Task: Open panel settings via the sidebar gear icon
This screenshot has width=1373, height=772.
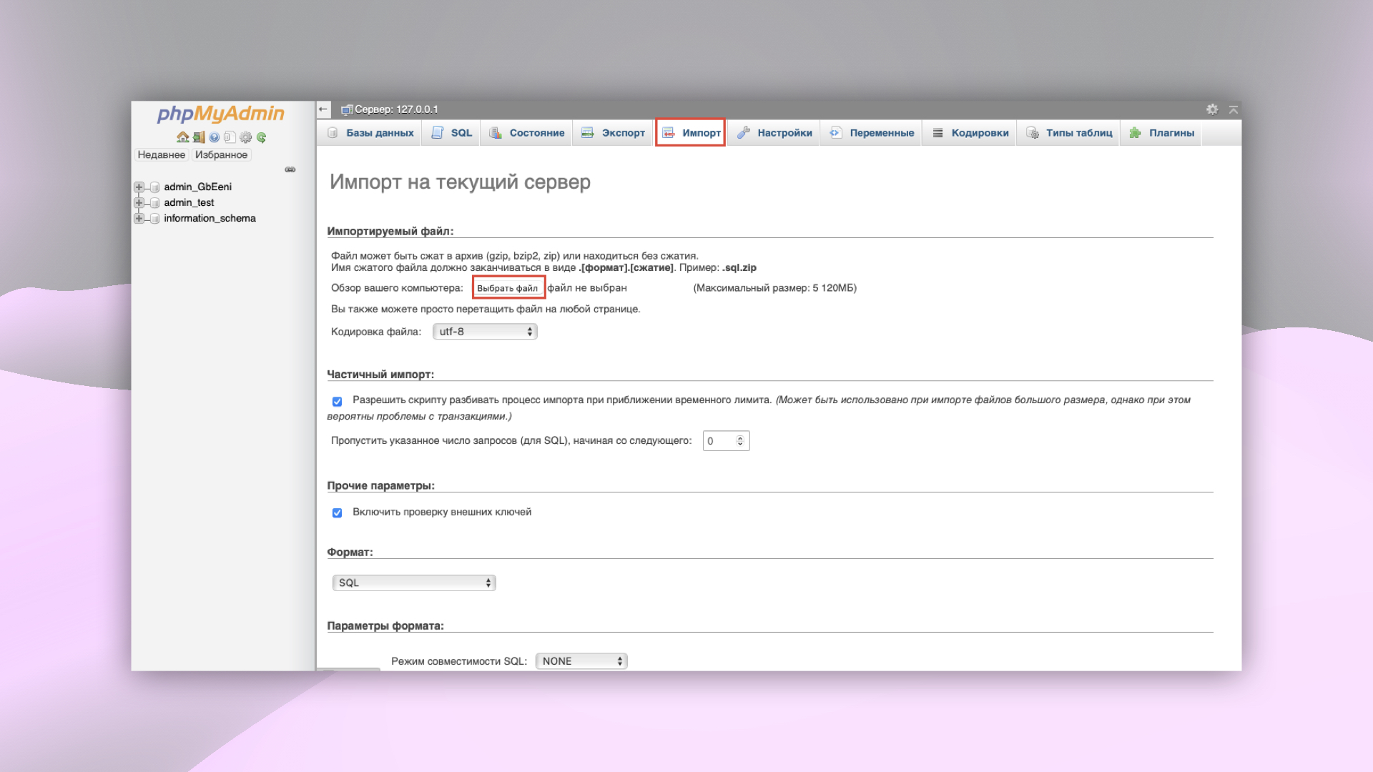Action: pos(245,137)
